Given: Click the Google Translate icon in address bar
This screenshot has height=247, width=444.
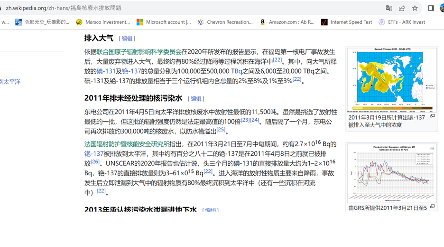Looking at the screenshot, I should 389,8.
